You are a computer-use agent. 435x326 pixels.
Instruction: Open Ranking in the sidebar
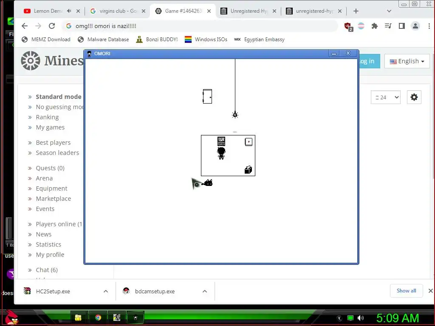coord(47,117)
